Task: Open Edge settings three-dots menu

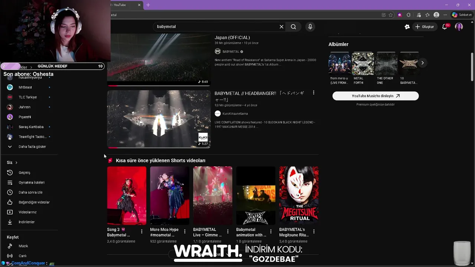Action: tap(445, 15)
